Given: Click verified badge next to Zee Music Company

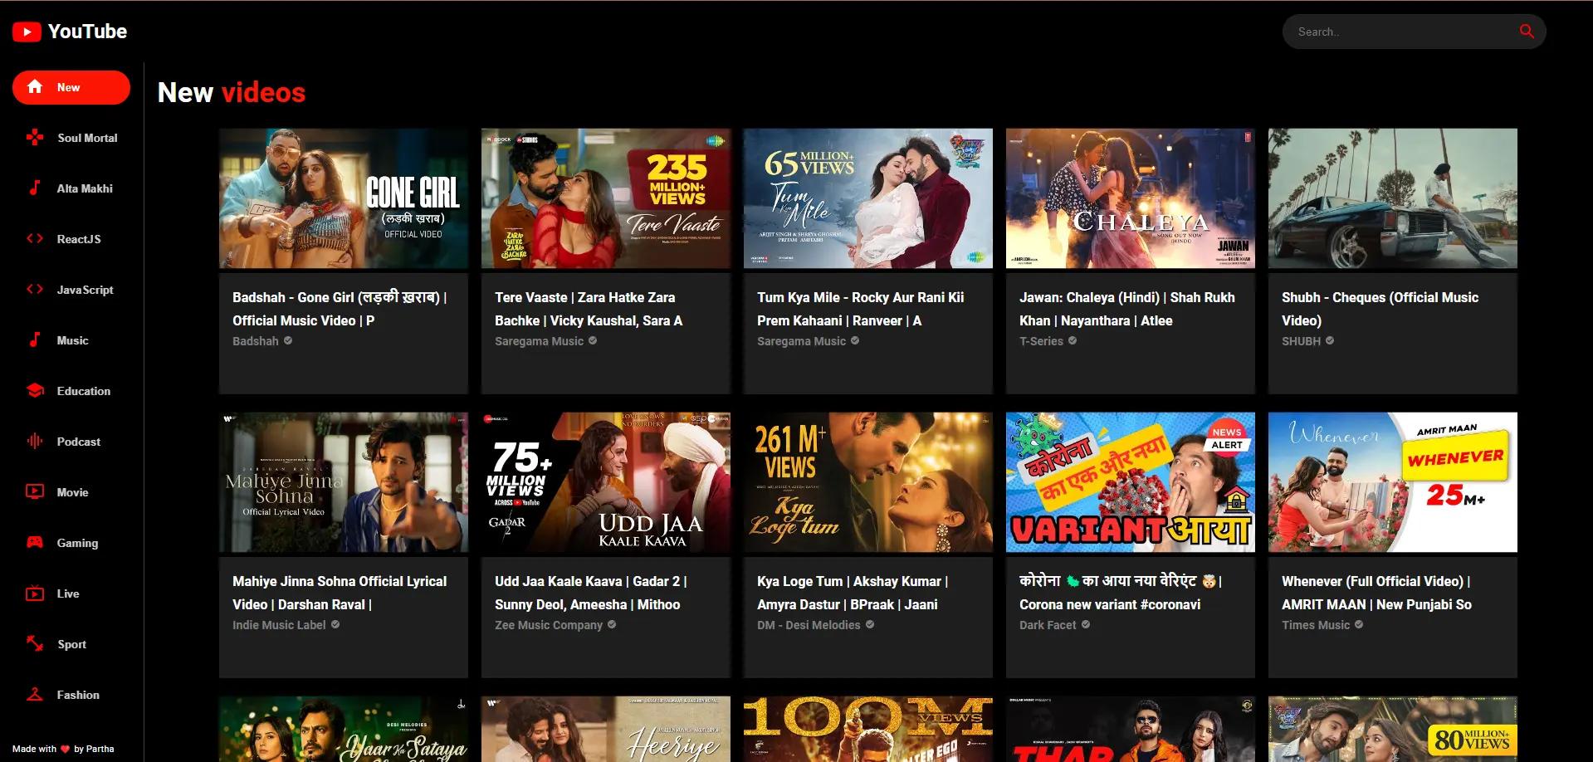Looking at the screenshot, I should coord(612,624).
